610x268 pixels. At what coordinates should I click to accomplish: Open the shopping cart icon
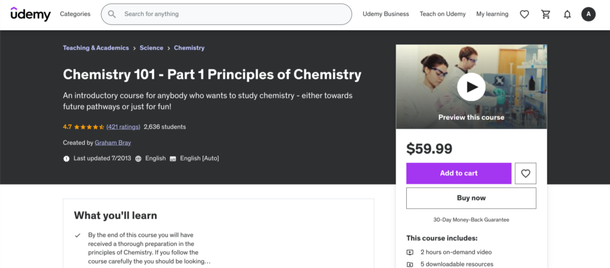[x=546, y=14]
